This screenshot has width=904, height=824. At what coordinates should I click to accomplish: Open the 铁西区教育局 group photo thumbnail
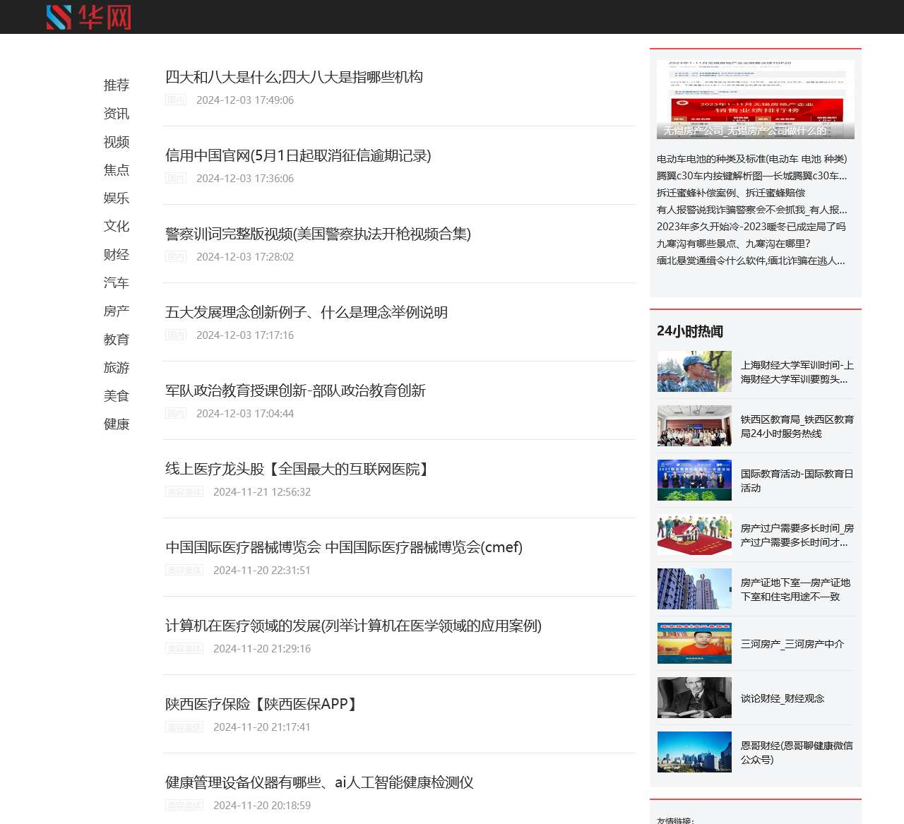[x=694, y=426]
